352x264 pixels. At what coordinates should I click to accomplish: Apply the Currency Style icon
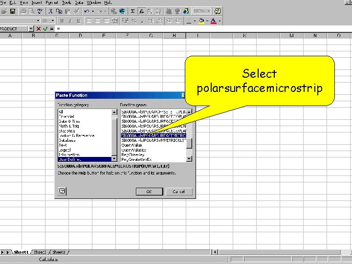125,21
